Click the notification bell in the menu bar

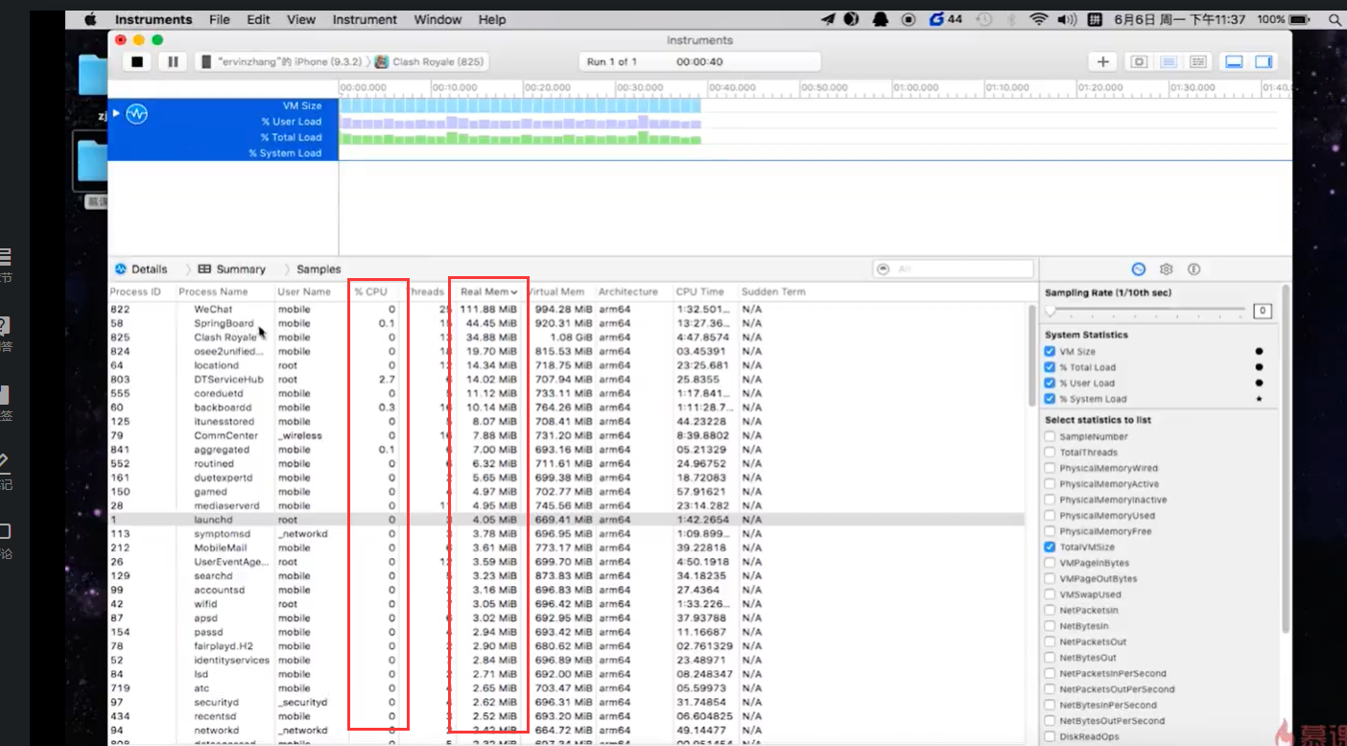(880, 19)
